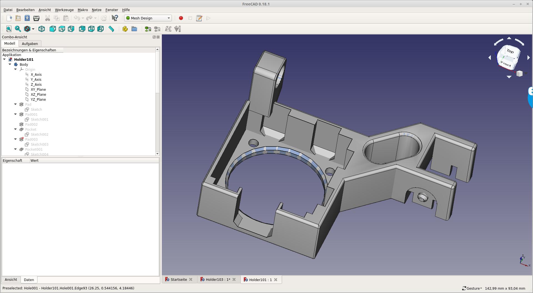This screenshot has width=533, height=293.
Task: Print using the printer toolbar icon
Action: tap(36, 18)
